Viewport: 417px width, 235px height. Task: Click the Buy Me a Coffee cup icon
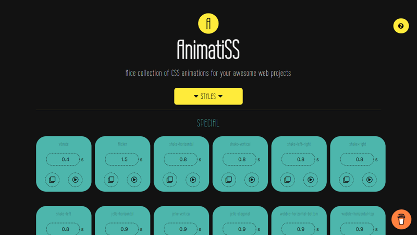(401, 220)
